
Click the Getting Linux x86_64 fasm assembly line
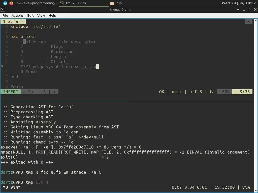click(x=61, y=127)
